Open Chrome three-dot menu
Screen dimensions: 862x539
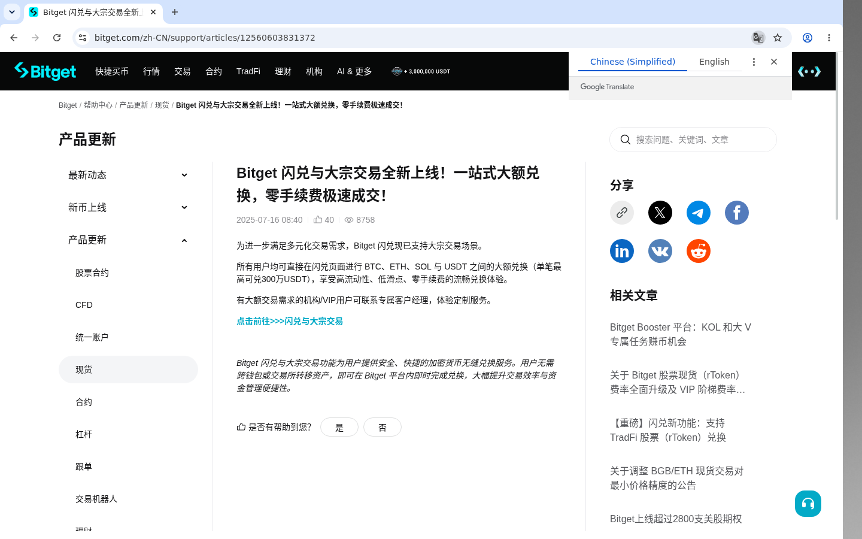pos(829,38)
